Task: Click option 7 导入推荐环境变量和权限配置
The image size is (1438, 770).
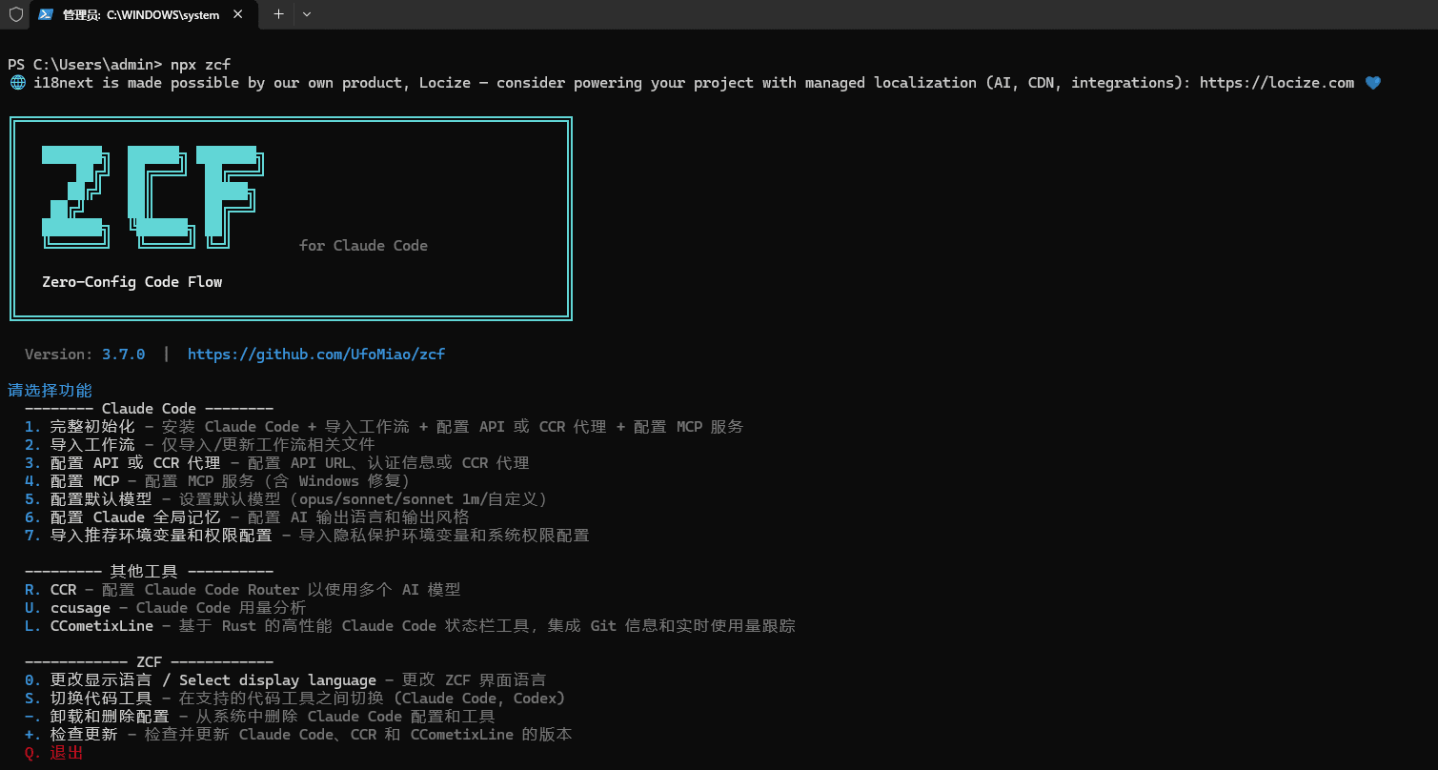Action: 307,536
